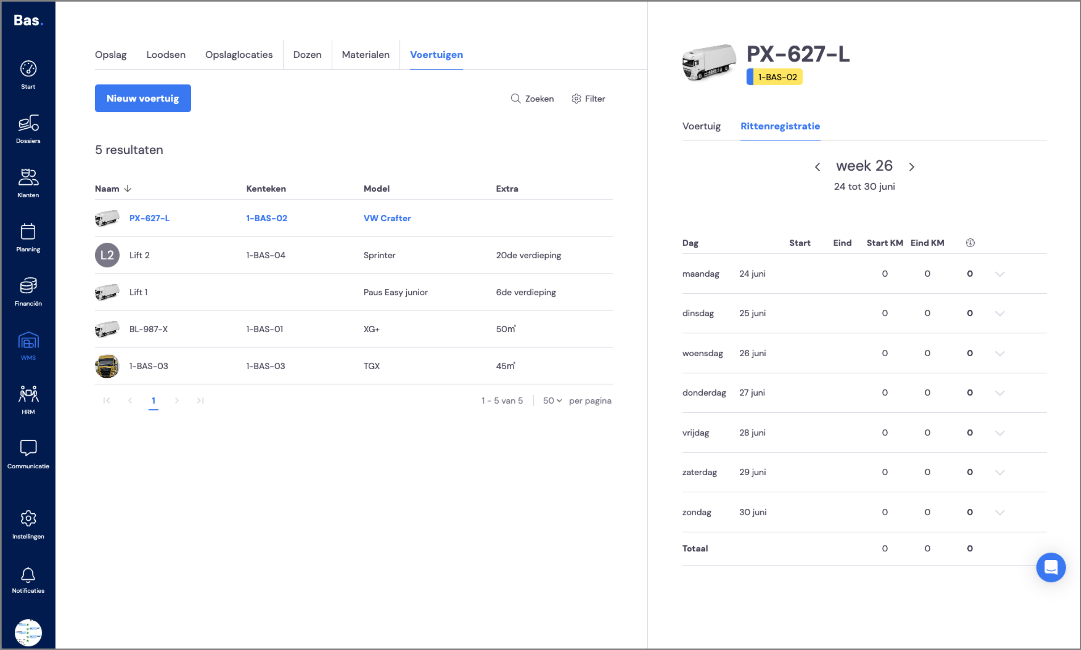
Task: Open the Lift 2 vehicle row
Action: point(353,255)
